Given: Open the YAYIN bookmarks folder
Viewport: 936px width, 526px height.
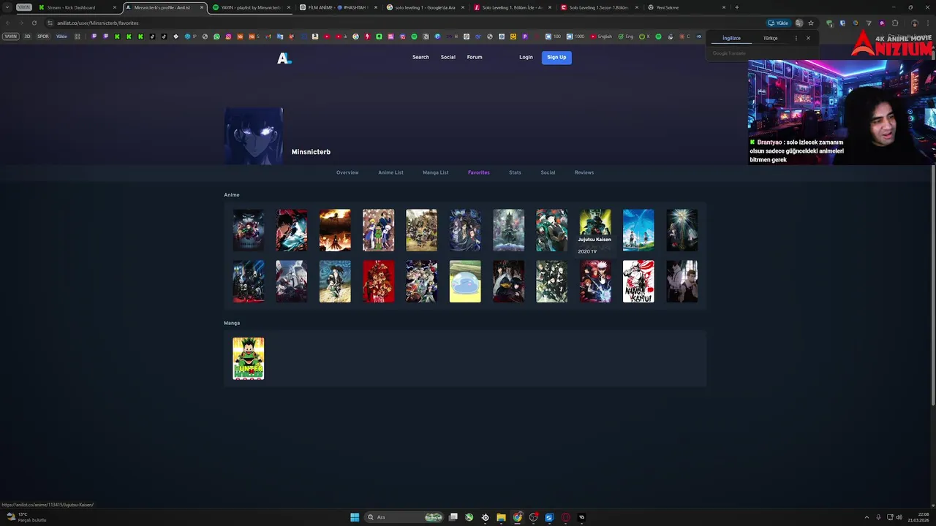Looking at the screenshot, I should 10,37.
